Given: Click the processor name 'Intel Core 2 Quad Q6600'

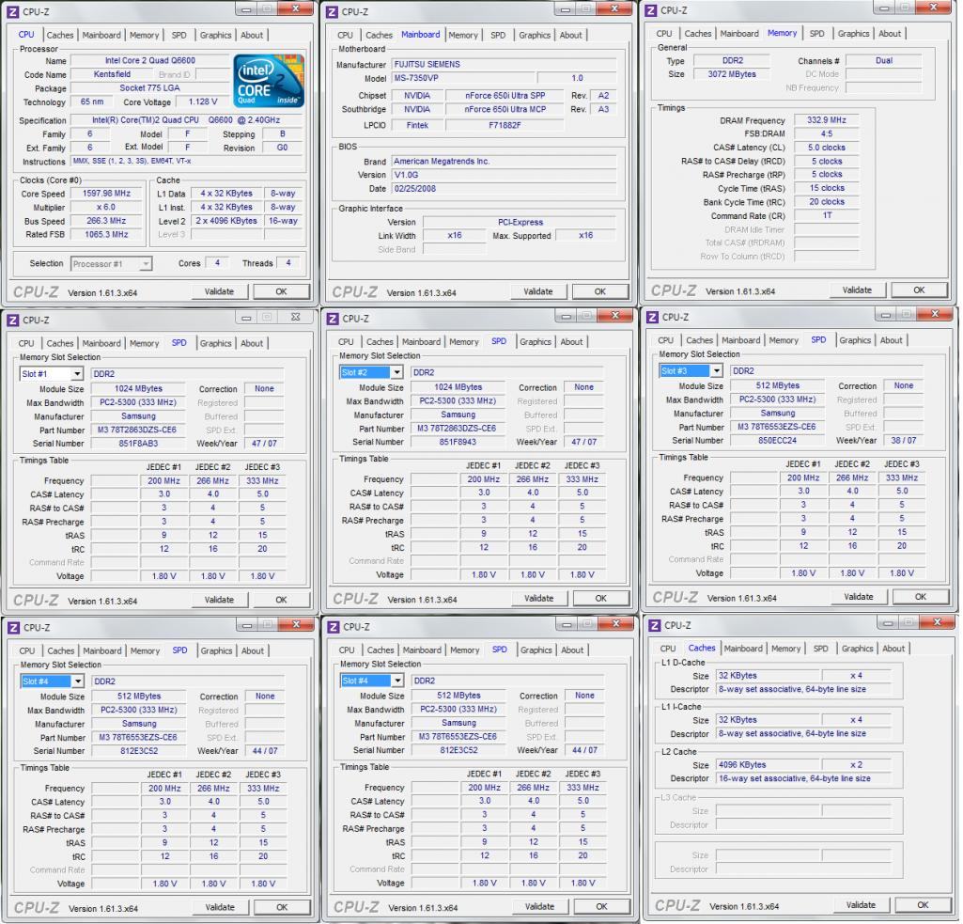Looking at the screenshot, I should pyautogui.click(x=150, y=61).
